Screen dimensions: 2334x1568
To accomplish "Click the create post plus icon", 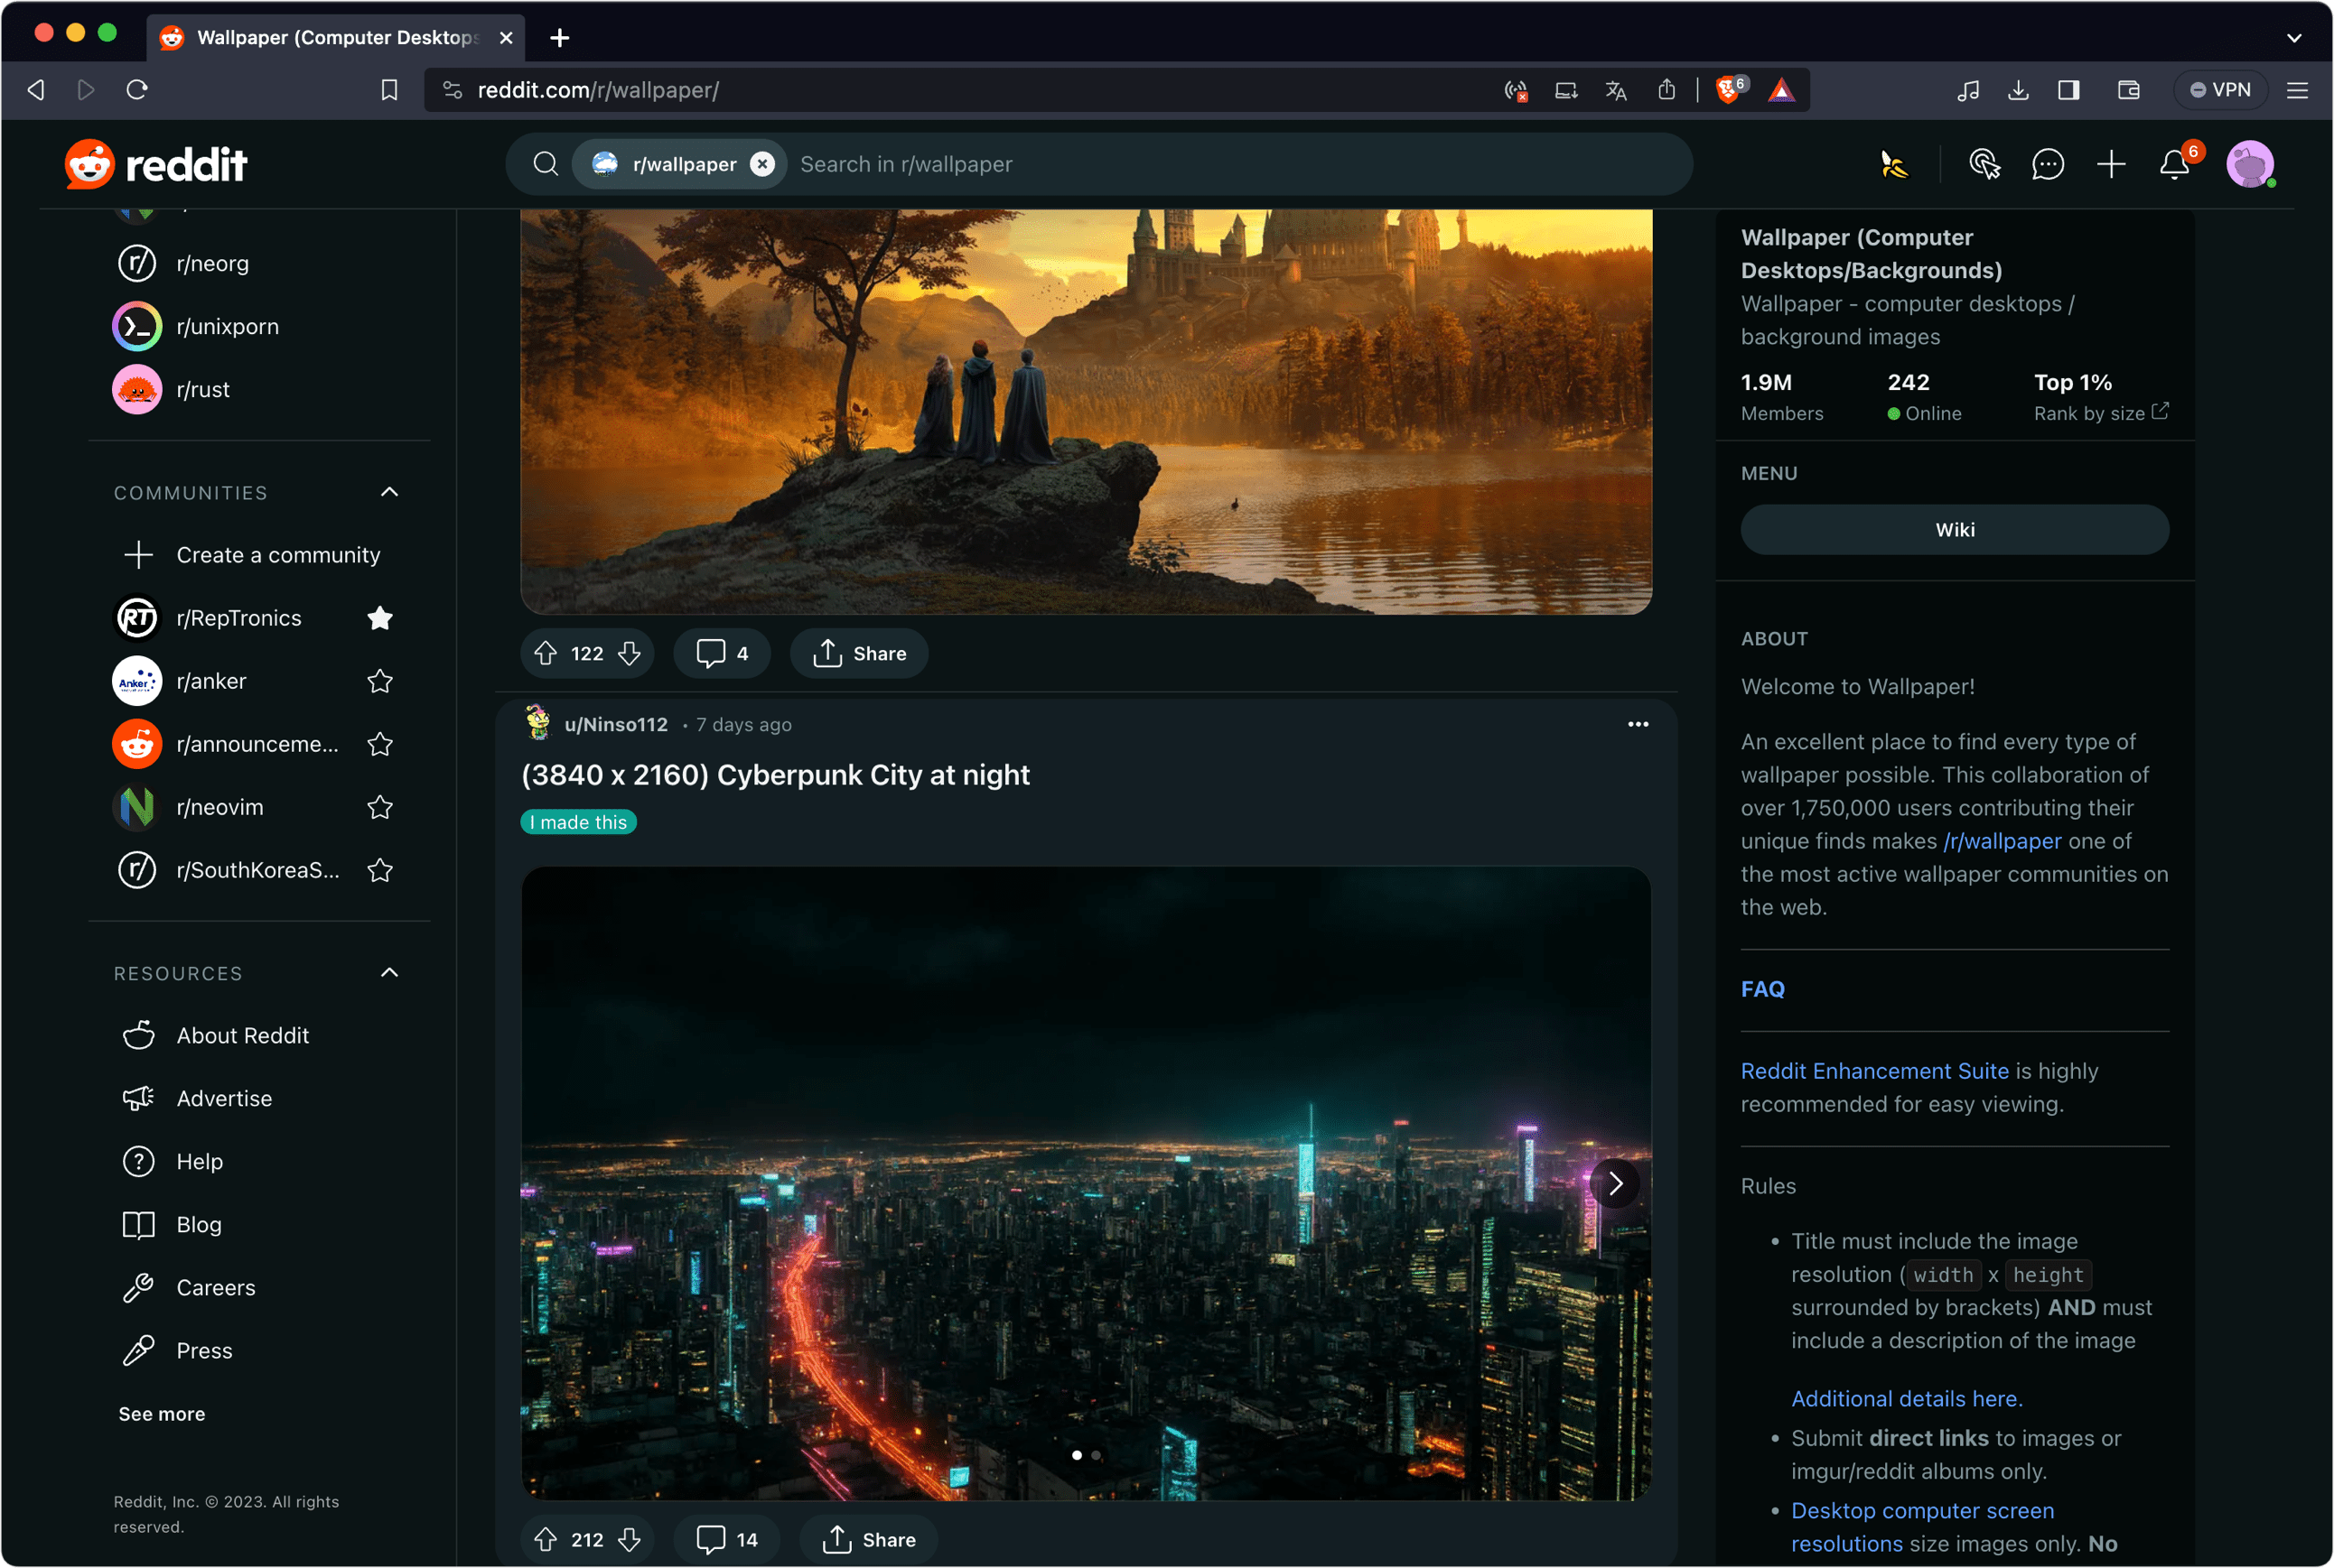I will (2111, 164).
